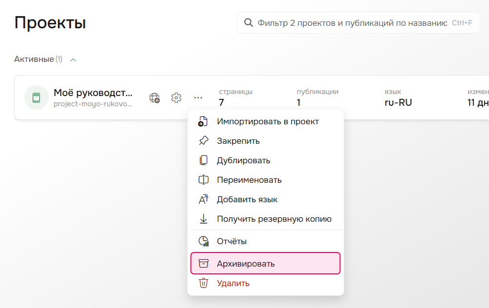Click the green book project icon
489x308 pixels.
[x=37, y=97]
